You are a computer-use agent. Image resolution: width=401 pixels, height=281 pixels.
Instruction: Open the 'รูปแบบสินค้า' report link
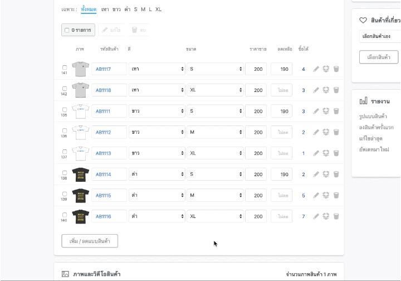(x=374, y=117)
